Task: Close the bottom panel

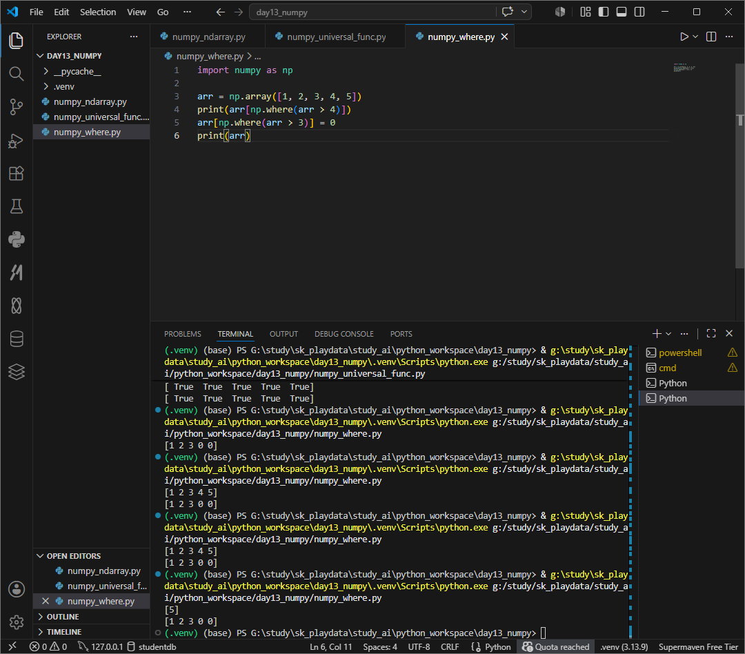Action: (729, 334)
